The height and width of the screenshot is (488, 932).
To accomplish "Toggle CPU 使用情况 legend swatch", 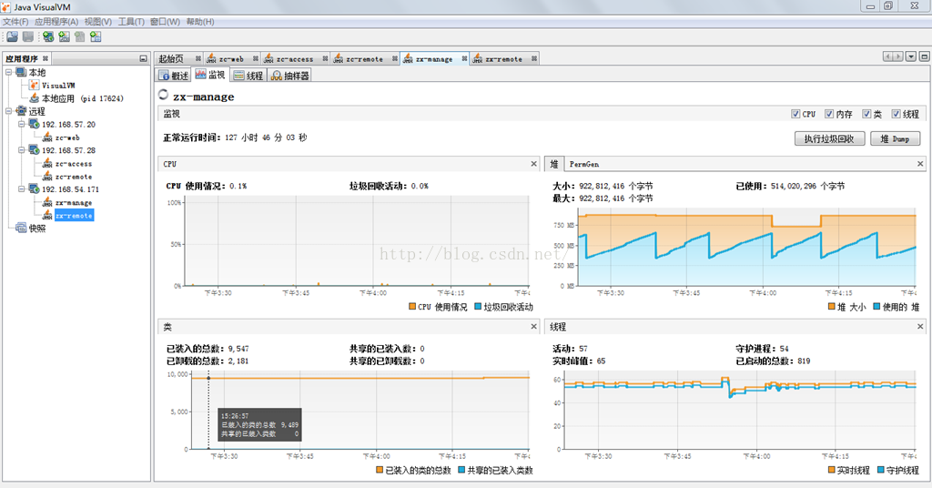I will 412,307.
